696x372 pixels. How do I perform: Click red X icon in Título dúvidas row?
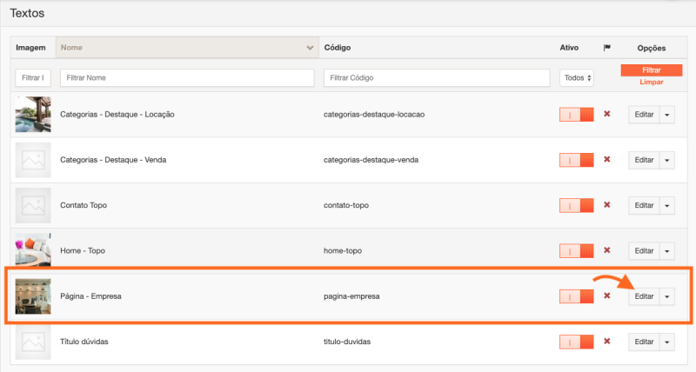pyautogui.click(x=607, y=342)
